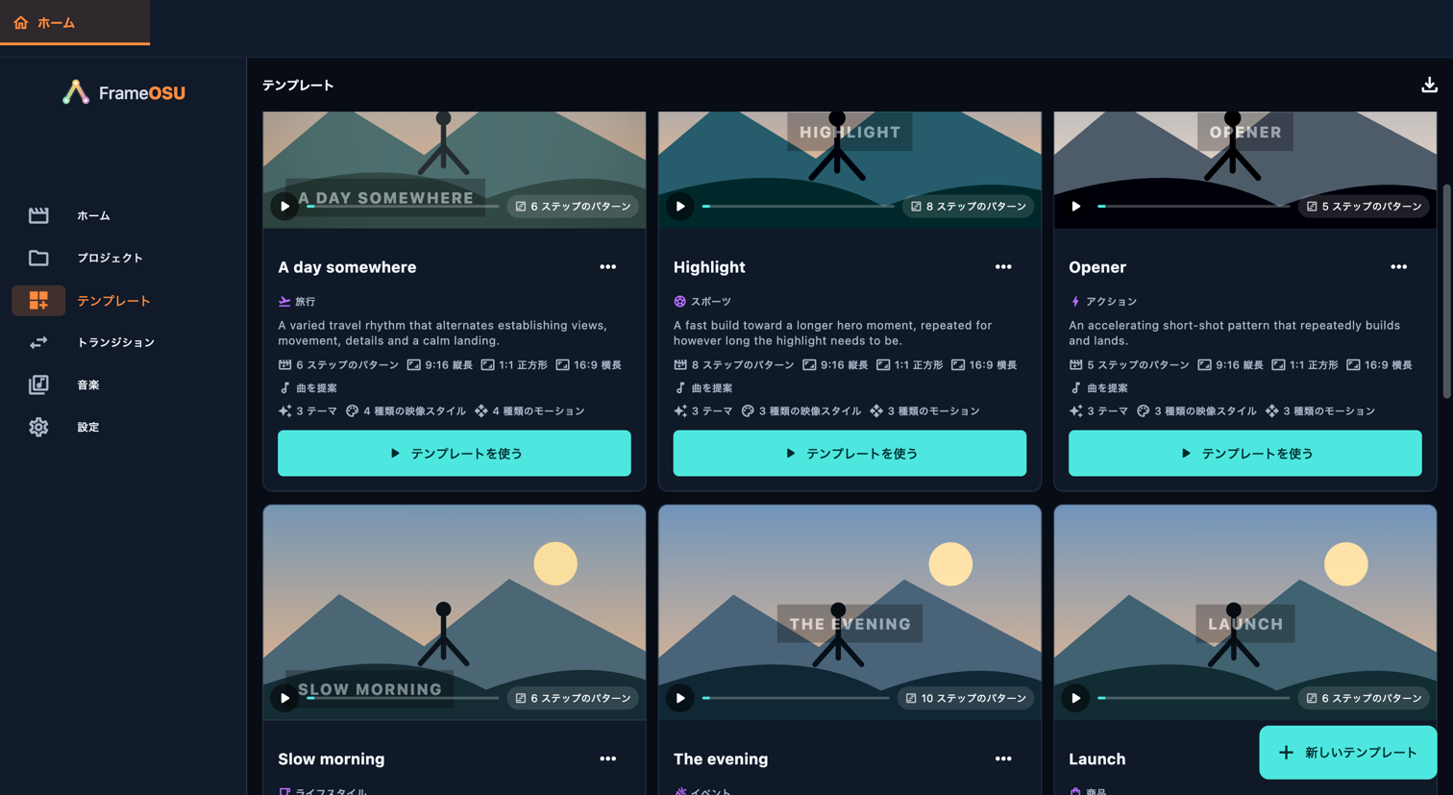Click 新しいテンプレート button
This screenshot has width=1453, height=795.
pos(1348,753)
